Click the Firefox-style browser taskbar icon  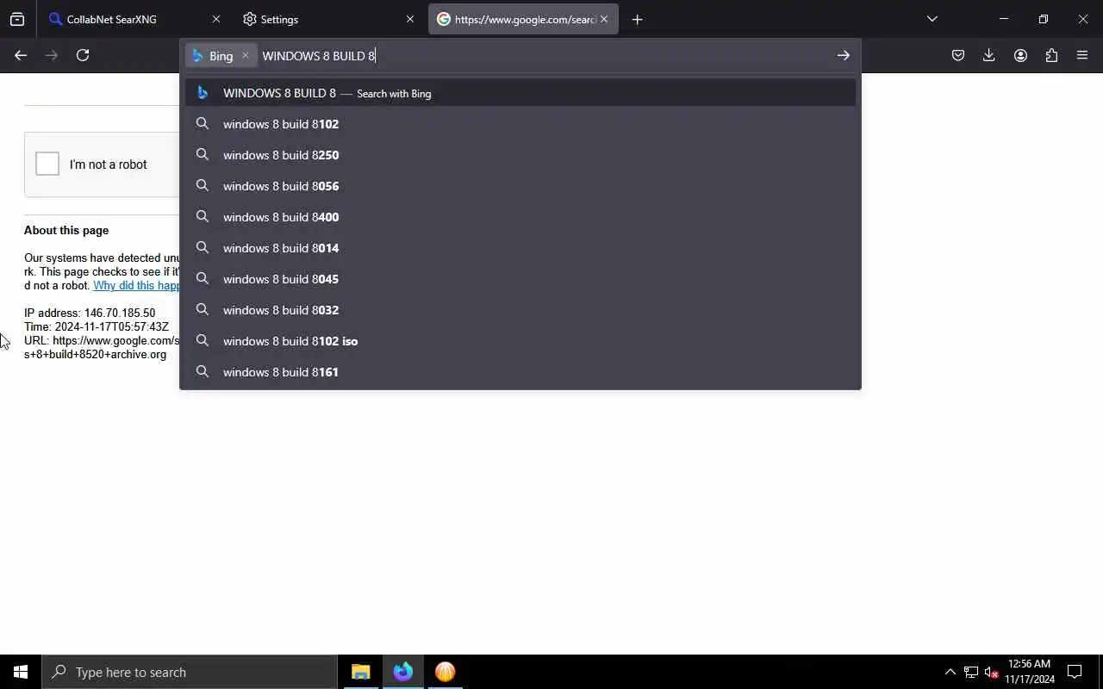(403, 672)
